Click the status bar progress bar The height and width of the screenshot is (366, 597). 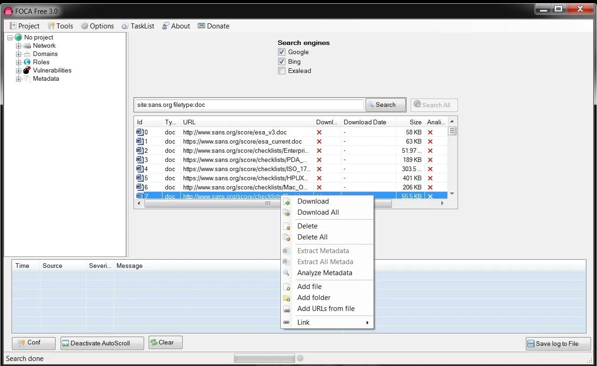[x=264, y=358]
